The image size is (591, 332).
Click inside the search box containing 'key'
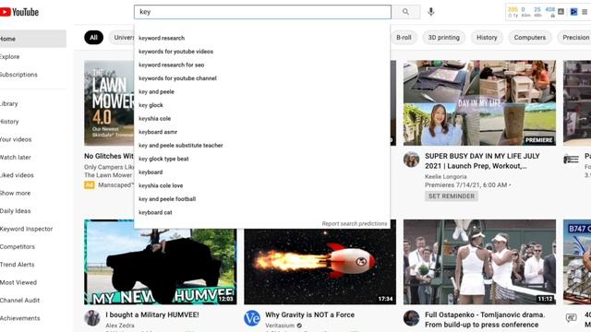[262, 12]
